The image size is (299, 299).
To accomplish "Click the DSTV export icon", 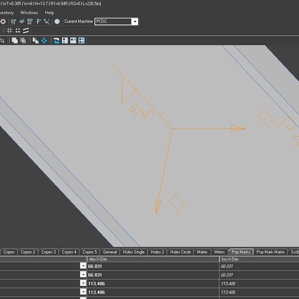I will [13, 21].
